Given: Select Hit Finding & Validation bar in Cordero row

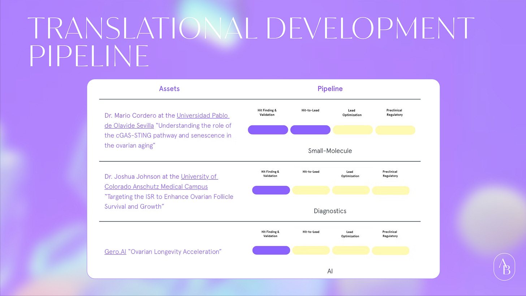Looking at the screenshot, I should pos(268,130).
